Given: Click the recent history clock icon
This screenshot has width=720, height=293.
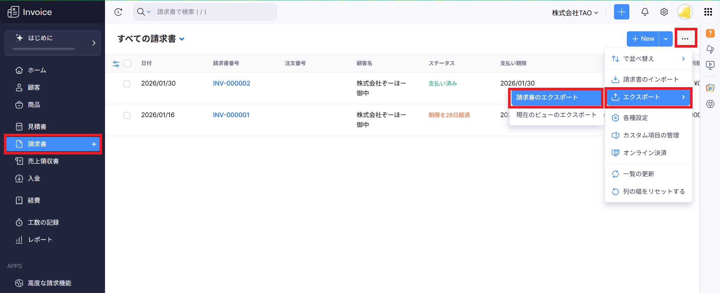Looking at the screenshot, I should pos(118,12).
